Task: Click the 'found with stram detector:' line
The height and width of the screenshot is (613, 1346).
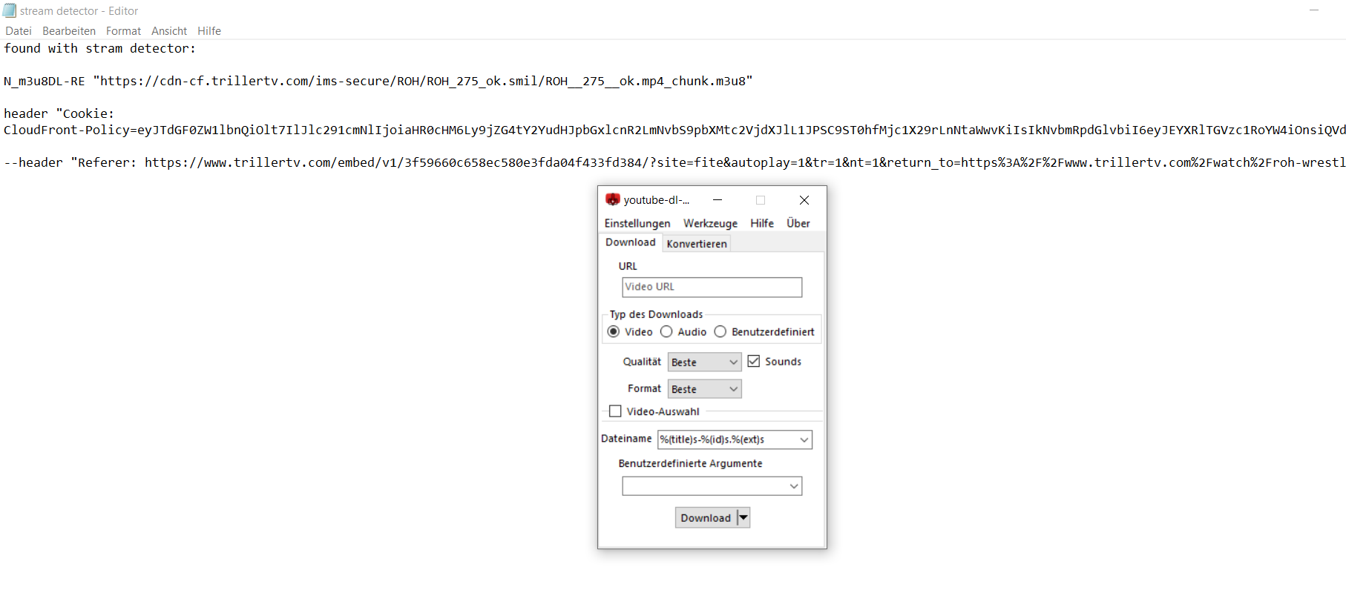Action: click(x=99, y=48)
